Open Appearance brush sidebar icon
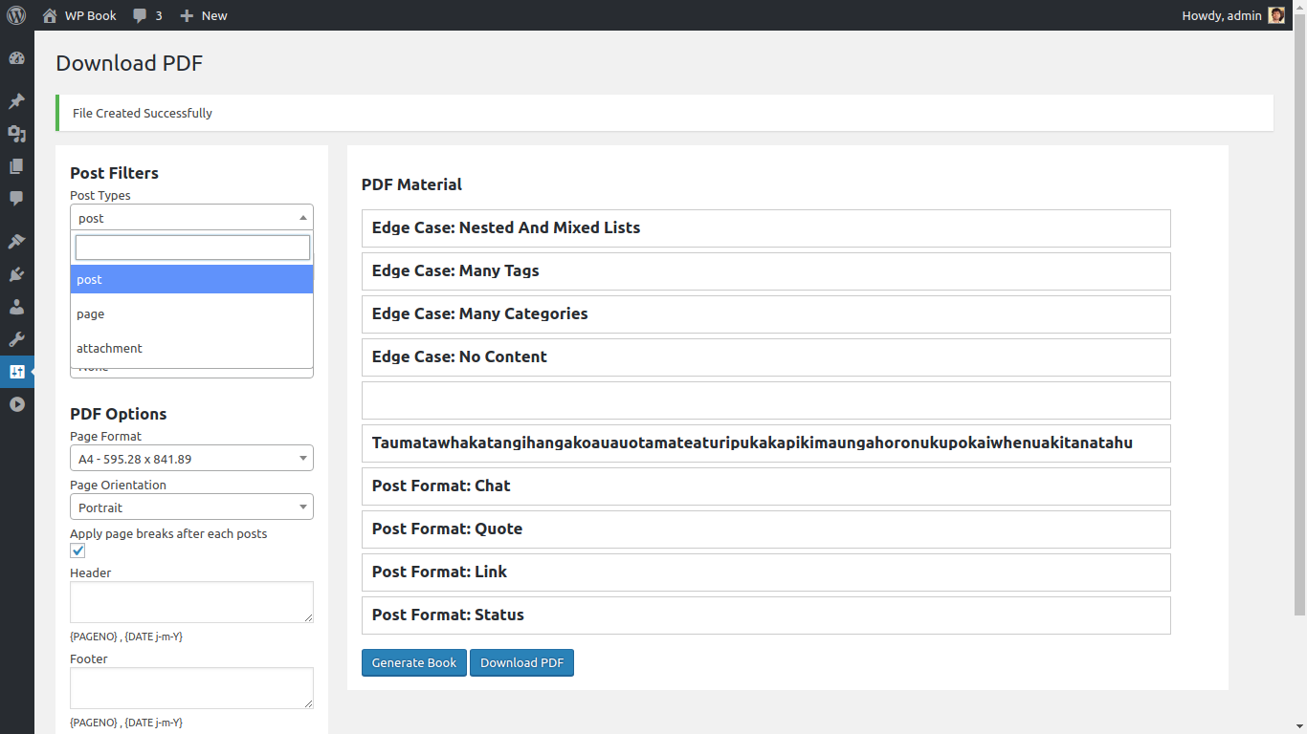Viewport: 1307px width, 734px height. coord(16,242)
